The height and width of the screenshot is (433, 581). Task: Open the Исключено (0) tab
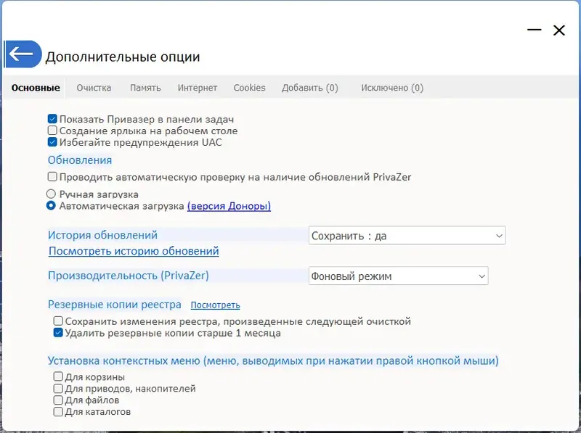(x=392, y=88)
